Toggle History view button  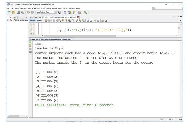tap(40, 21)
